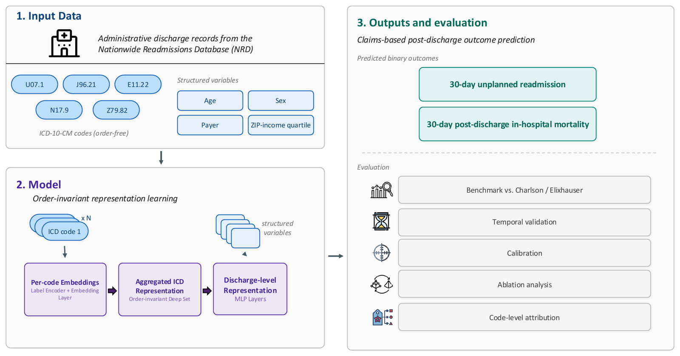Click the Temporal validation bar
Screen dimensions: 680x356
524,222
